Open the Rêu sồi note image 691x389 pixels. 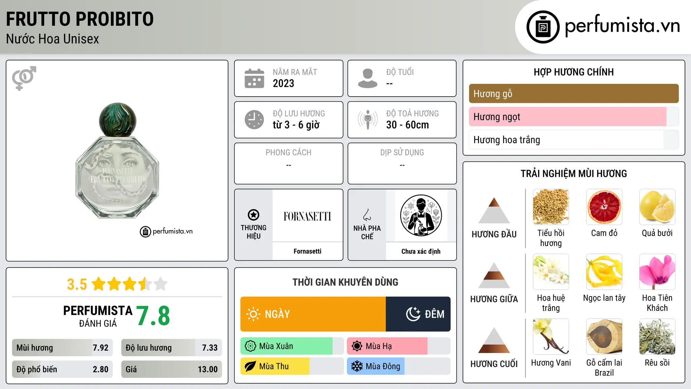click(x=657, y=337)
